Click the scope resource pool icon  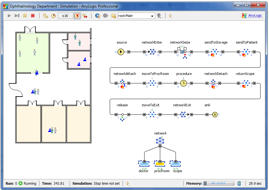[175, 164]
